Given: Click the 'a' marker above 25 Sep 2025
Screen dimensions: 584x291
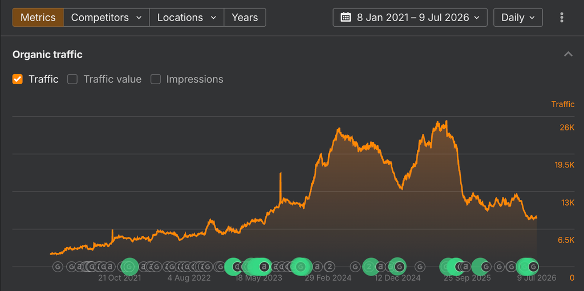Looking at the screenshot, I should coord(465,267).
